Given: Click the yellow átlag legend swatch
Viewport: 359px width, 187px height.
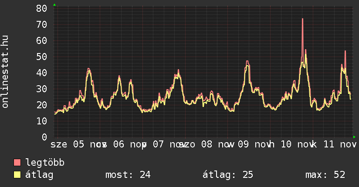Looking at the screenshot, I should click(17, 175).
